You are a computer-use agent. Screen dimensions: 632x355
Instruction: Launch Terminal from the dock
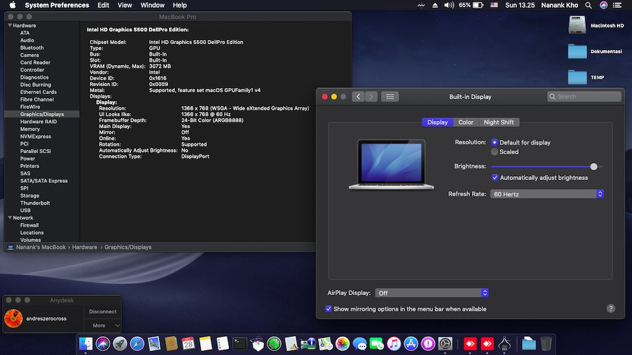coord(240,343)
